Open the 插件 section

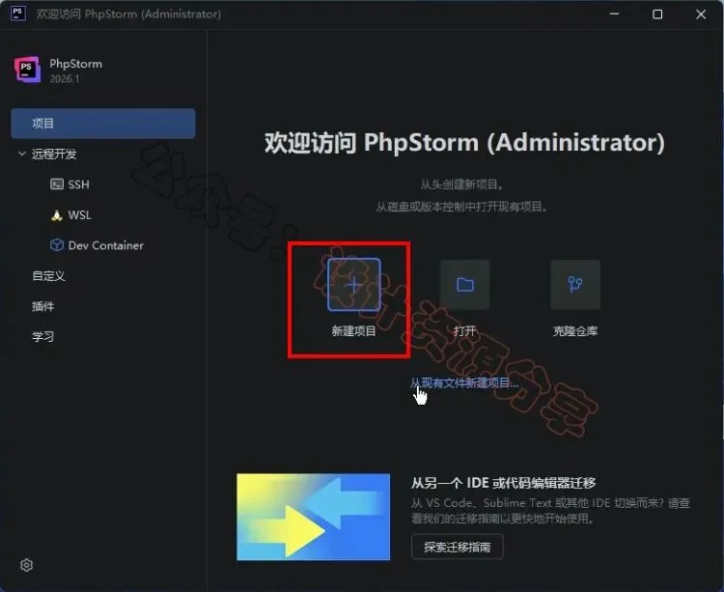(42, 306)
